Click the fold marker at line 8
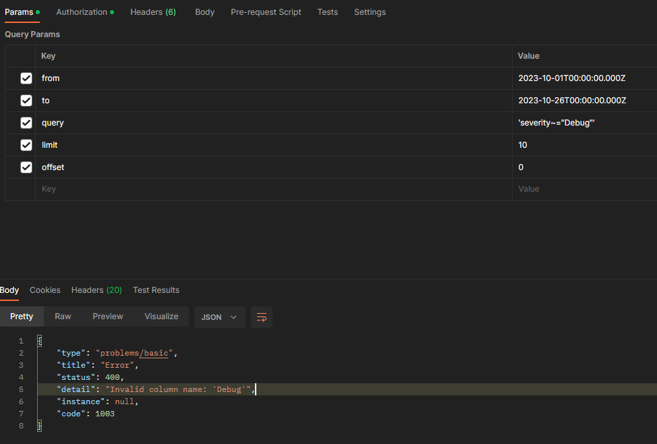This screenshot has width=657, height=444. [39, 425]
